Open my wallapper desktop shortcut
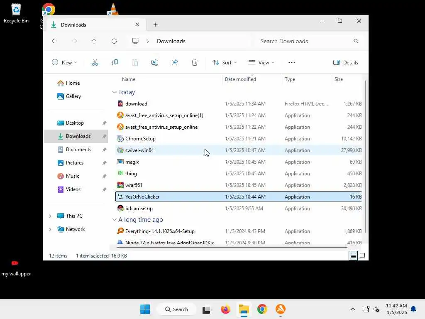The height and width of the screenshot is (319, 425). point(16,268)
